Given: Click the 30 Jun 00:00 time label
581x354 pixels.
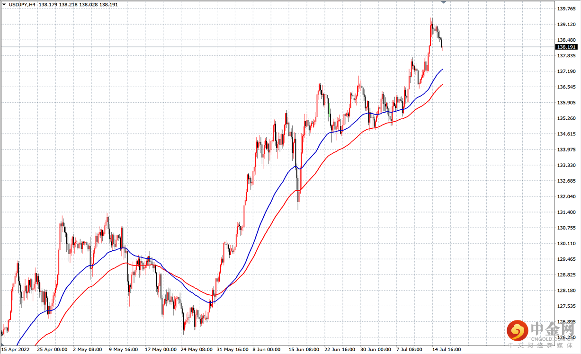Looking at the screenshot, I should point(376,349).
